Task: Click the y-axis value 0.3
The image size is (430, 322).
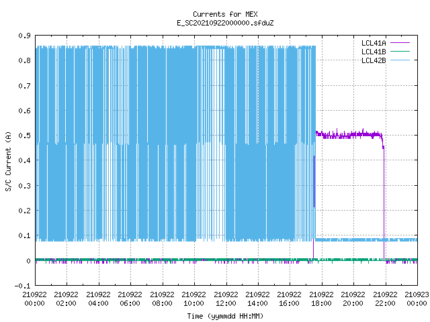Action: (24, 186)
